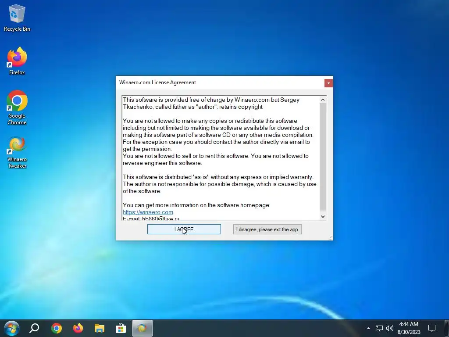Launch Chrome from the taskbar
Image resolution: width=449 pixels, height=337 pixels.
pyautogui.click(x=57, y=328)
